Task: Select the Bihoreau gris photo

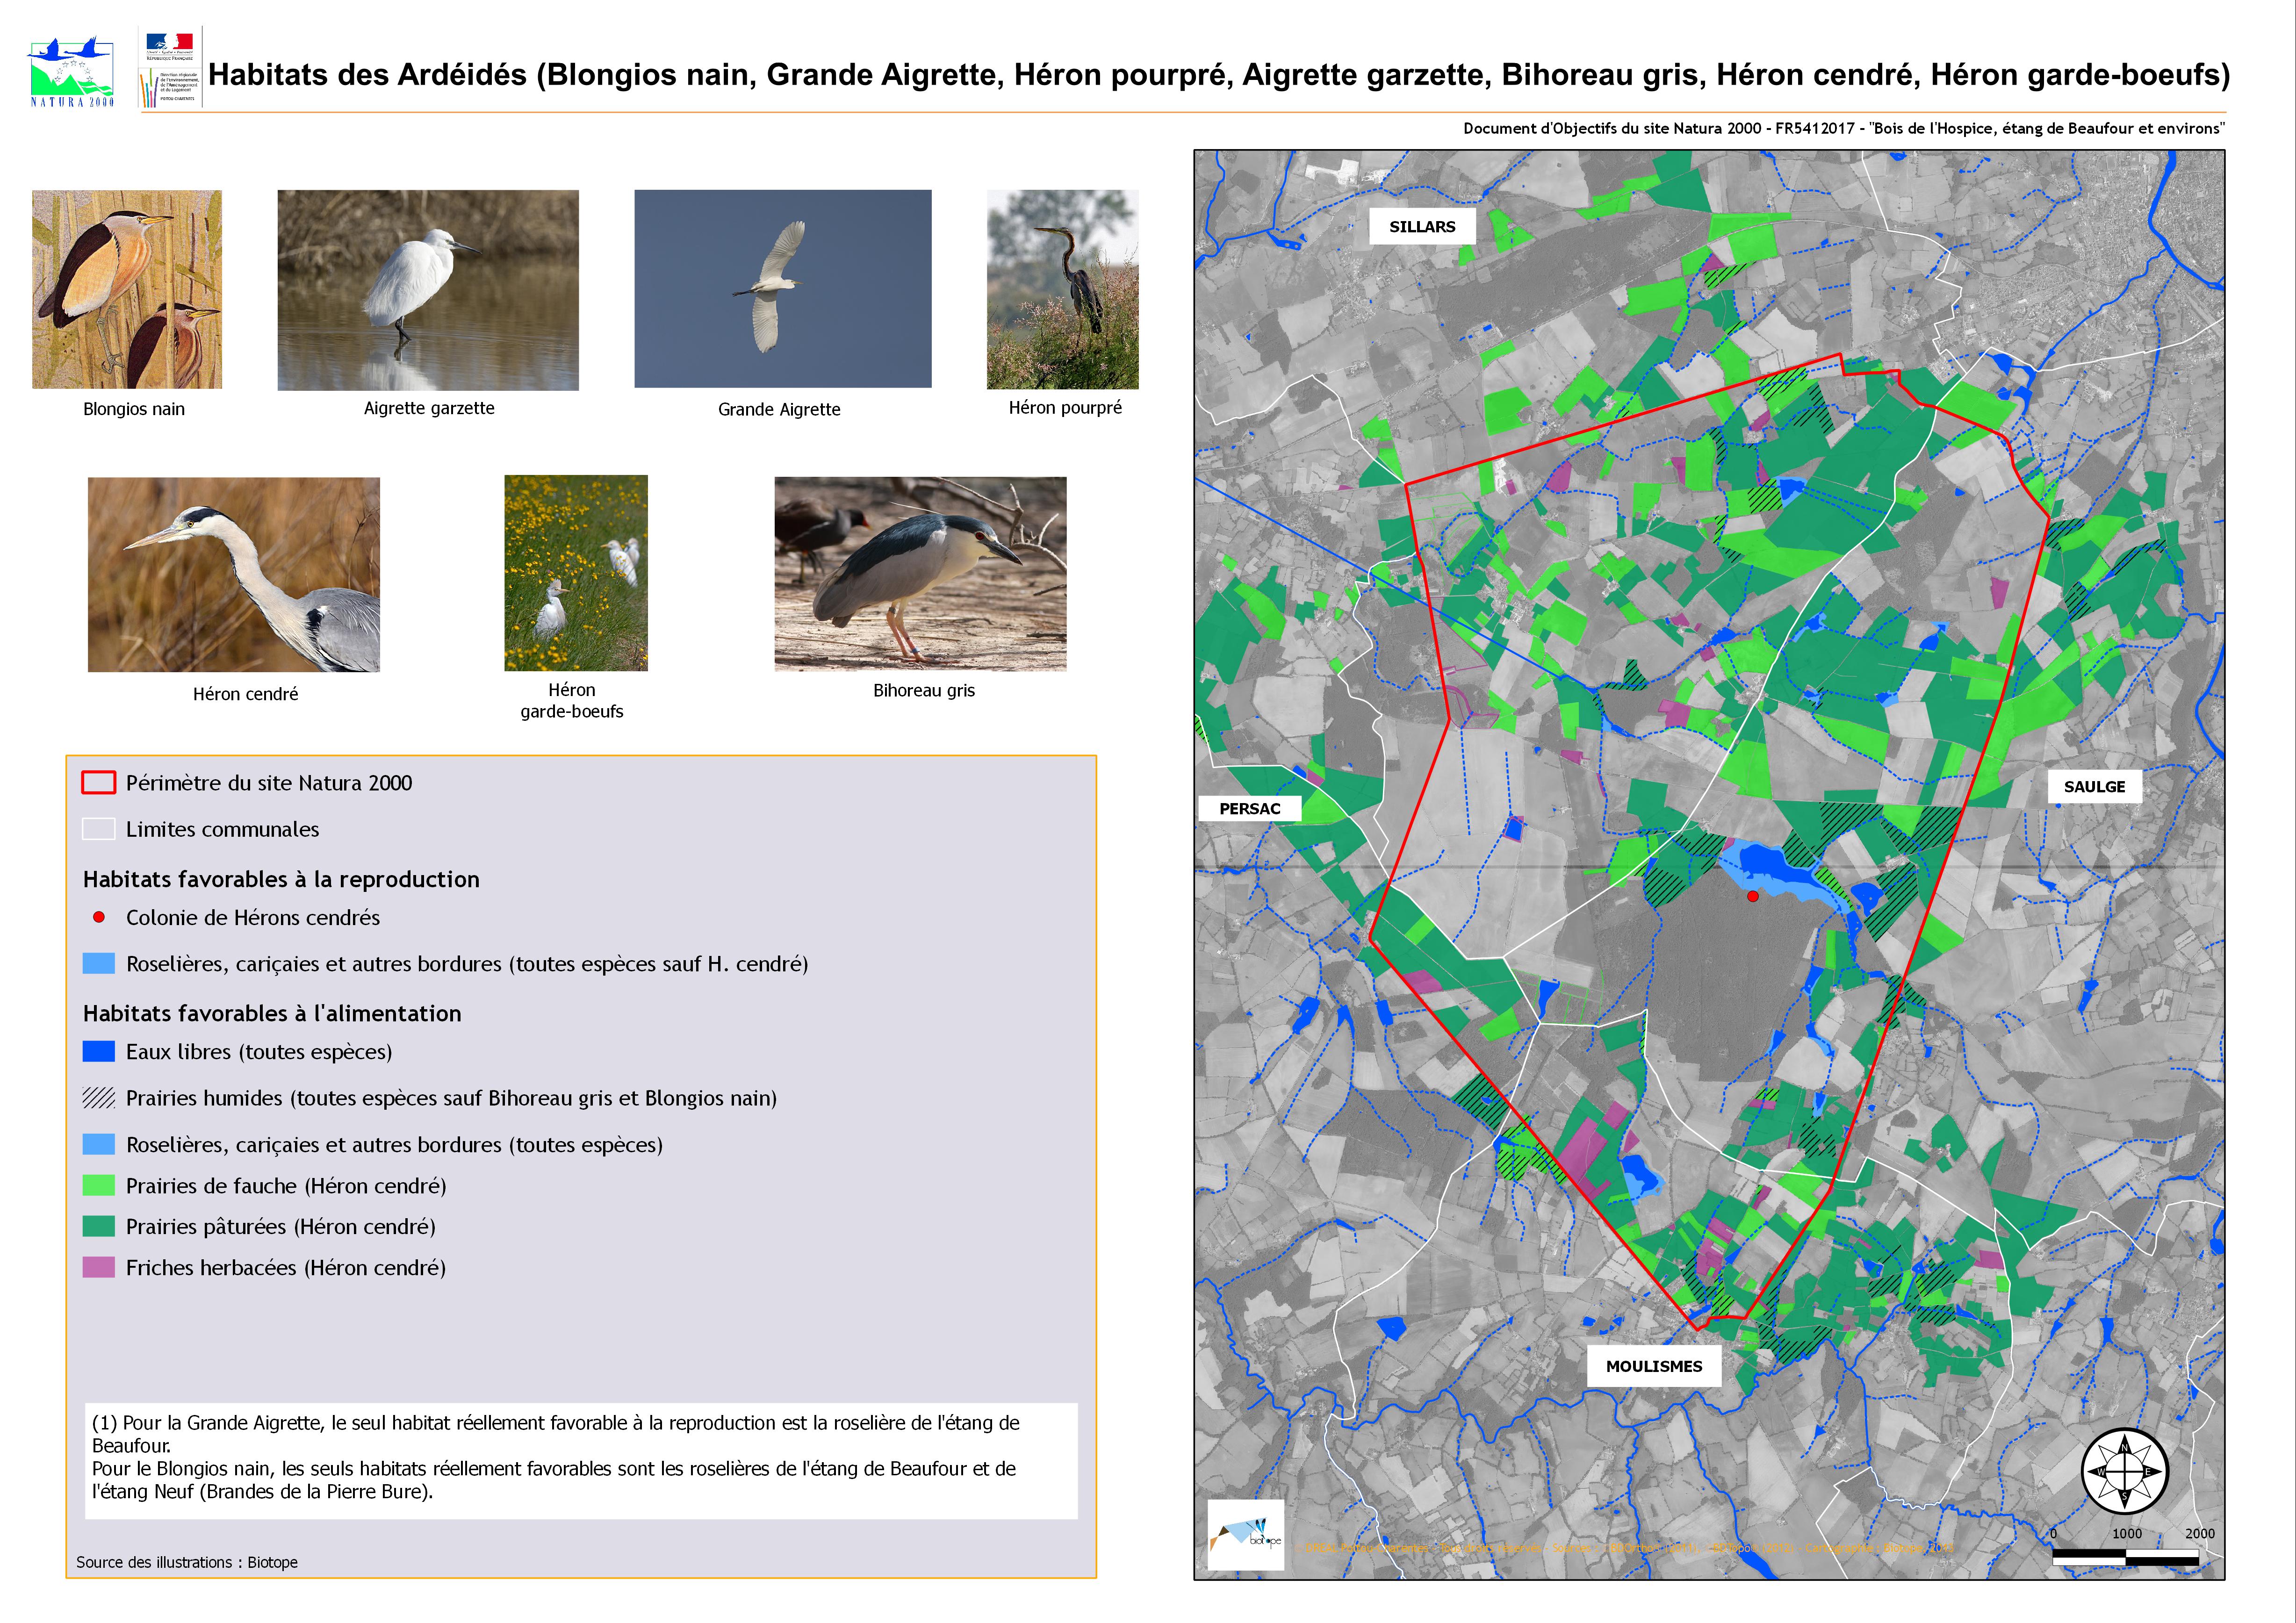Action: (920, 573)
